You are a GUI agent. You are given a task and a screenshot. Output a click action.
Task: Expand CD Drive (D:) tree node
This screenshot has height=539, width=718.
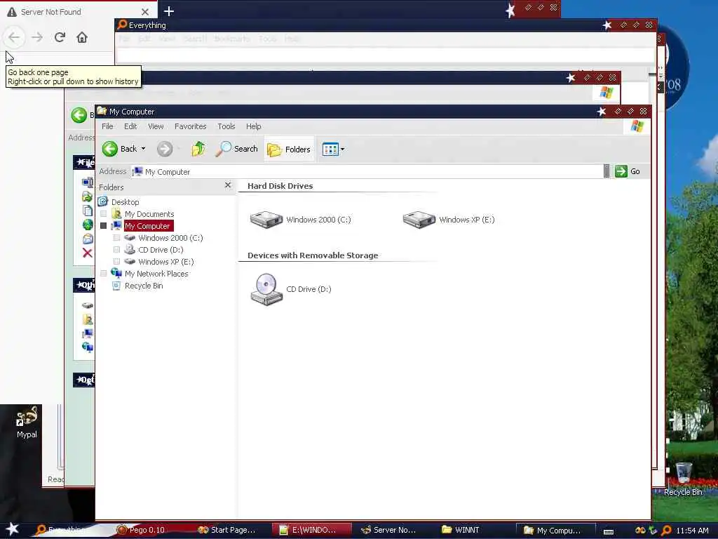point(117,250)
